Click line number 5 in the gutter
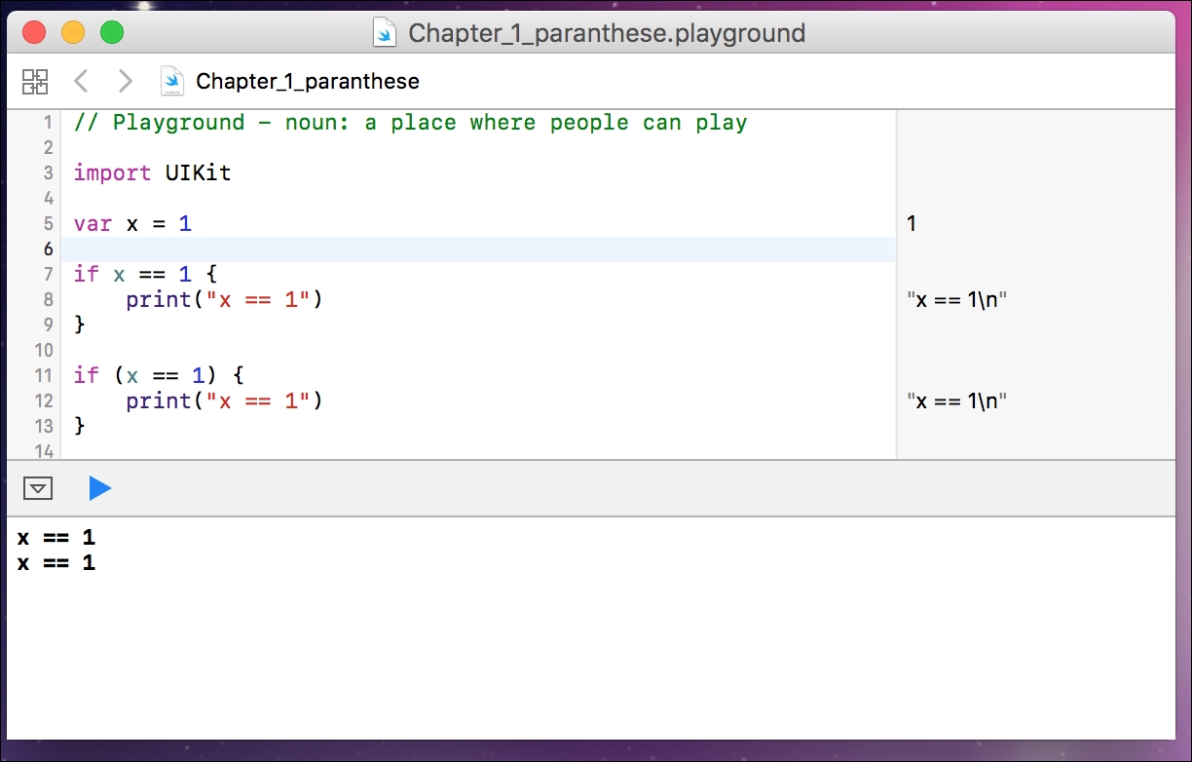The width and height of the screenshot is (1192, 762). point(47,224)
